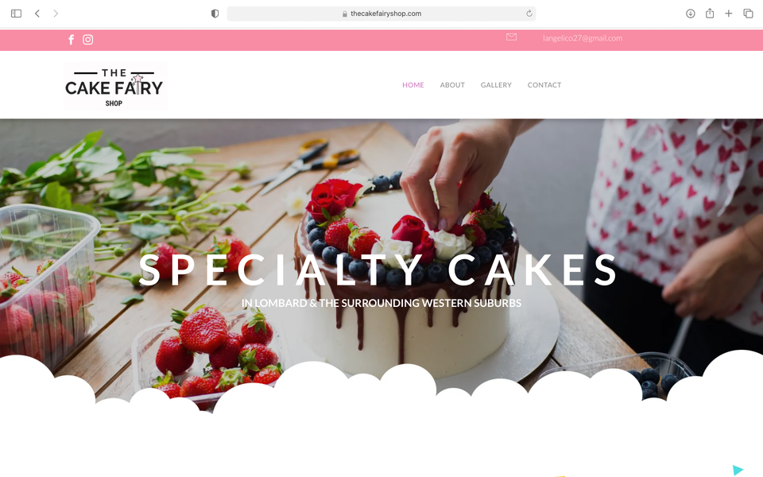Click the teal play arrow at bottom right

[738, 470]
